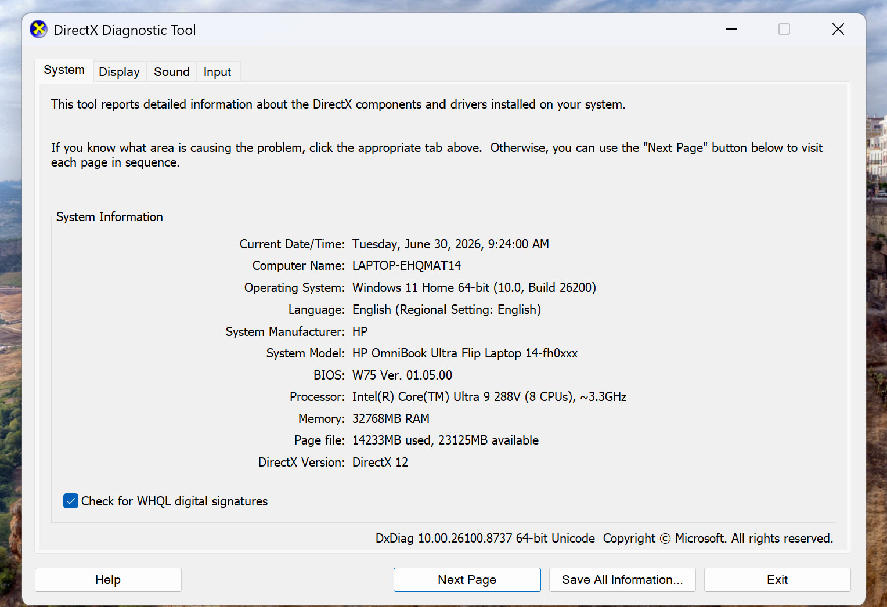This screenshot has height=607, width=887.
Task: Click the System Information group label
Action: click(110, 217)
